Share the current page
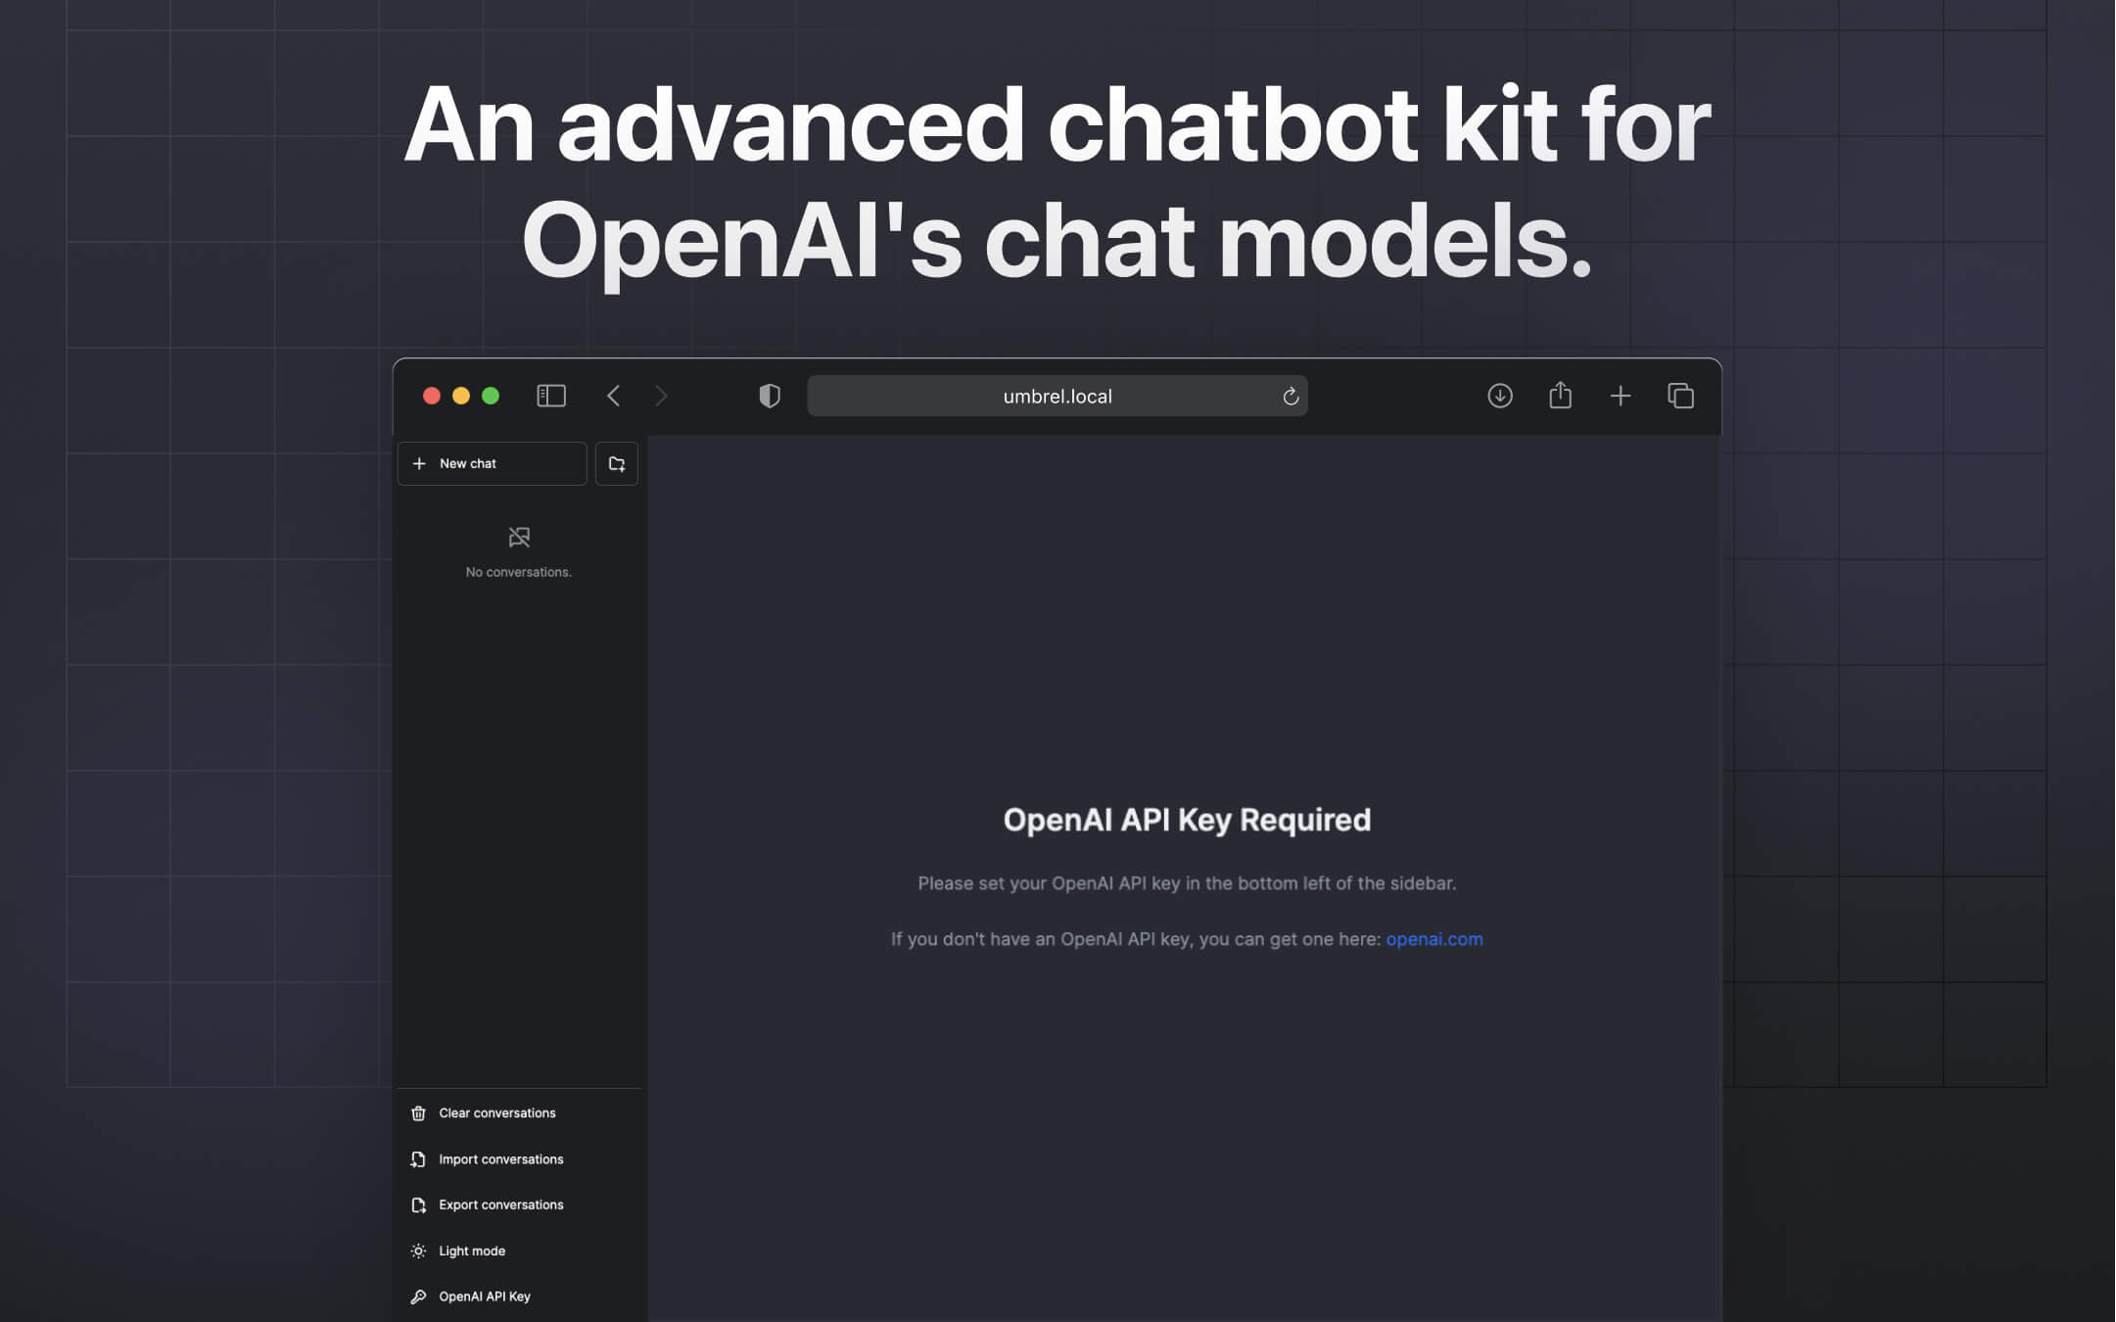The width and height of the screenshot is (2116, 1322). tap(1560, 396)
